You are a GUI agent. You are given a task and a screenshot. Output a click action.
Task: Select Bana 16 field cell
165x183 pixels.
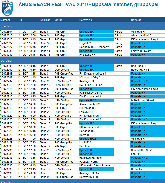45,104
